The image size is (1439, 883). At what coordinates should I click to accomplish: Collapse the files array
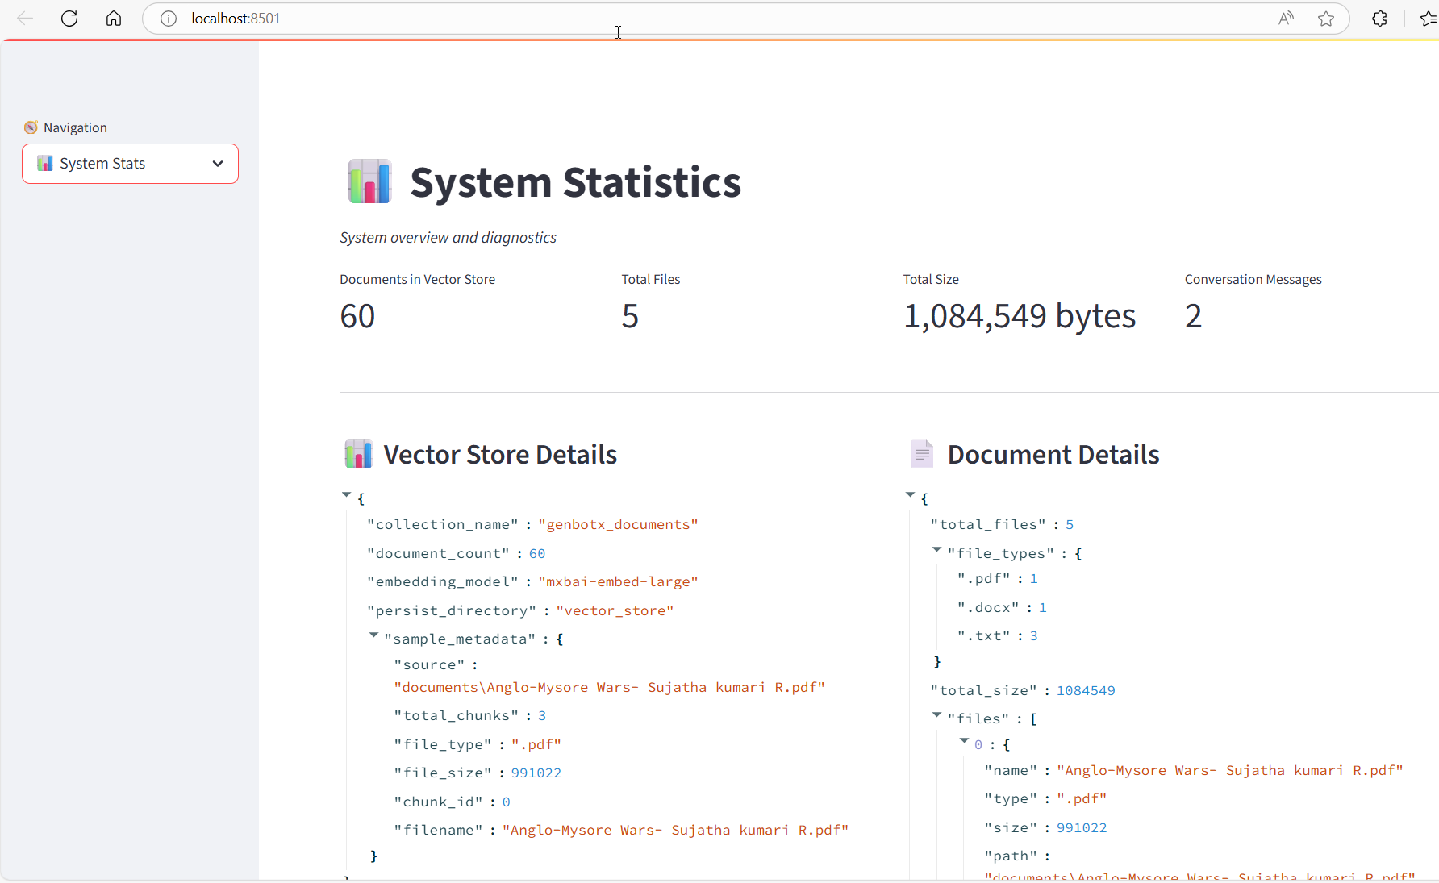(x=937, y=715)
